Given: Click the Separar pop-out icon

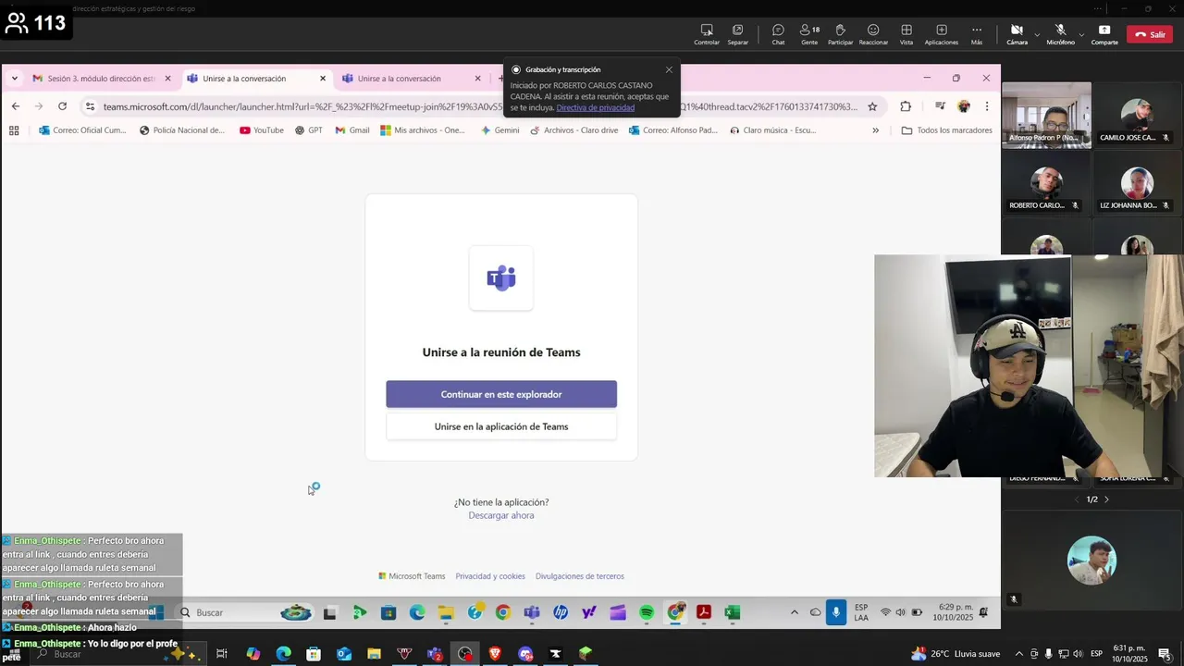Looking at the screenshot, I should pyautogui.click(x=737, y=34).
